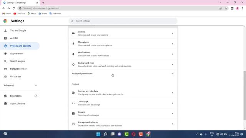Viewport: 246px width, 138px height.
Task: Open Task View on the taskbar
Action: 113,134
